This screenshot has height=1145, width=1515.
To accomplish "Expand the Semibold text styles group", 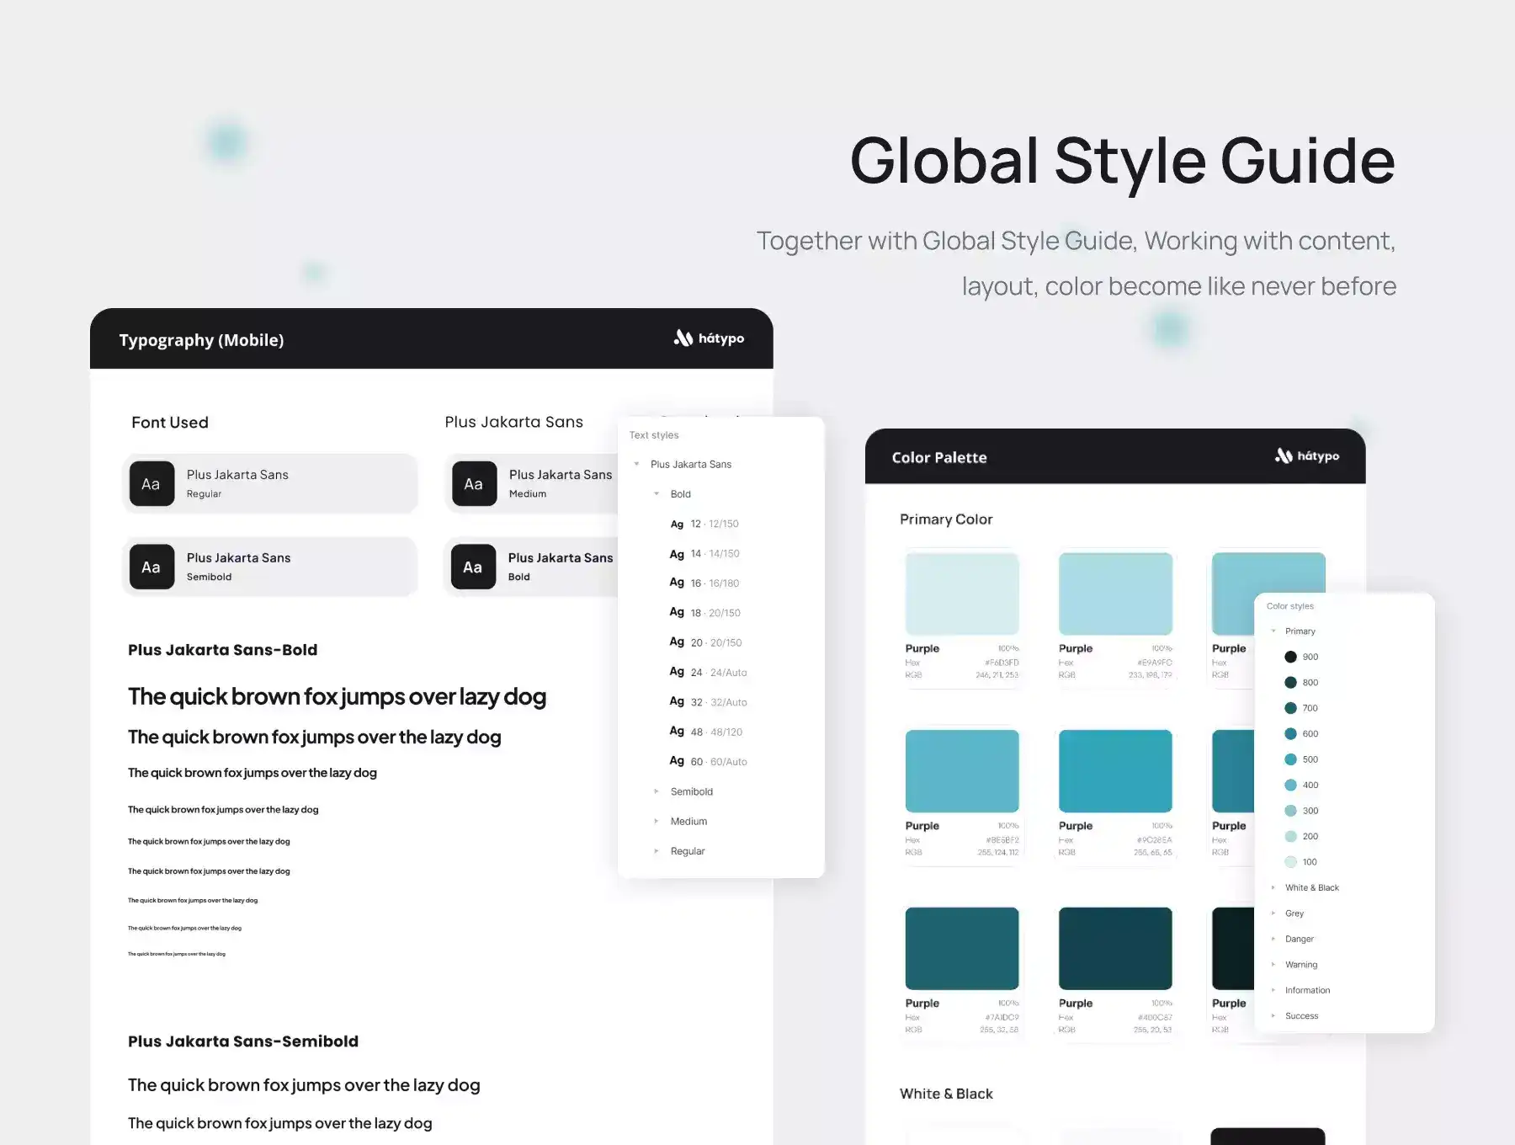I will 656,791.
